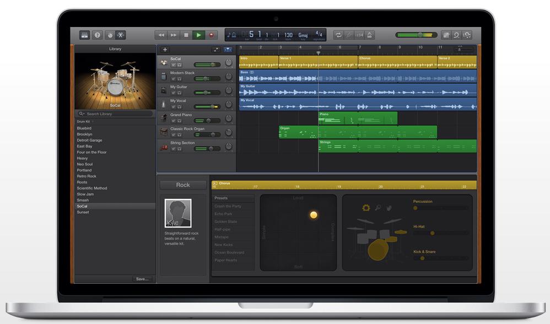Toggle the Metronome button
This screenshot has width=550, height=324.
click(369, 35)
